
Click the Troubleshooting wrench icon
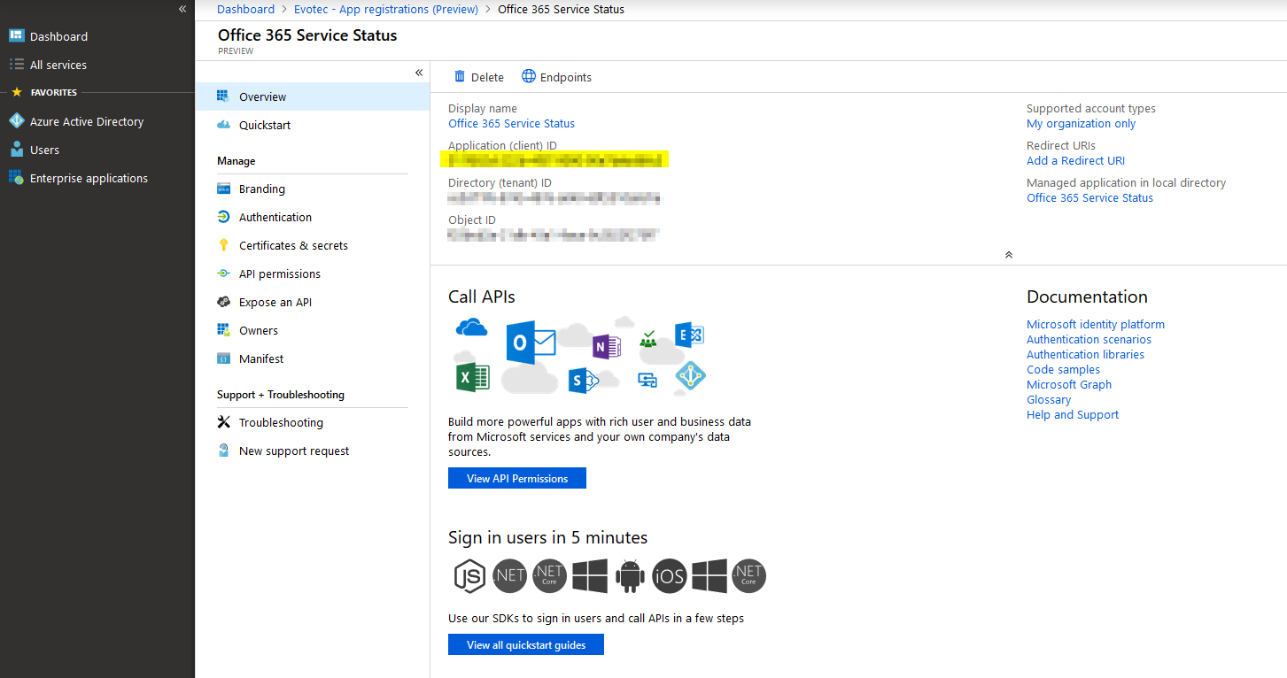click(223, 422)
